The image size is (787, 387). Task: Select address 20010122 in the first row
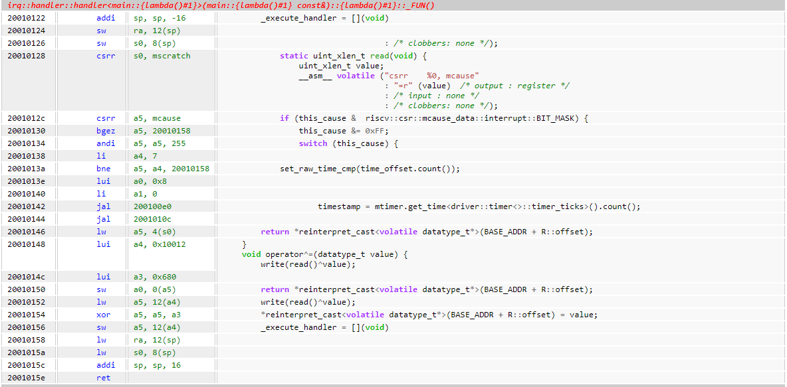27,18
